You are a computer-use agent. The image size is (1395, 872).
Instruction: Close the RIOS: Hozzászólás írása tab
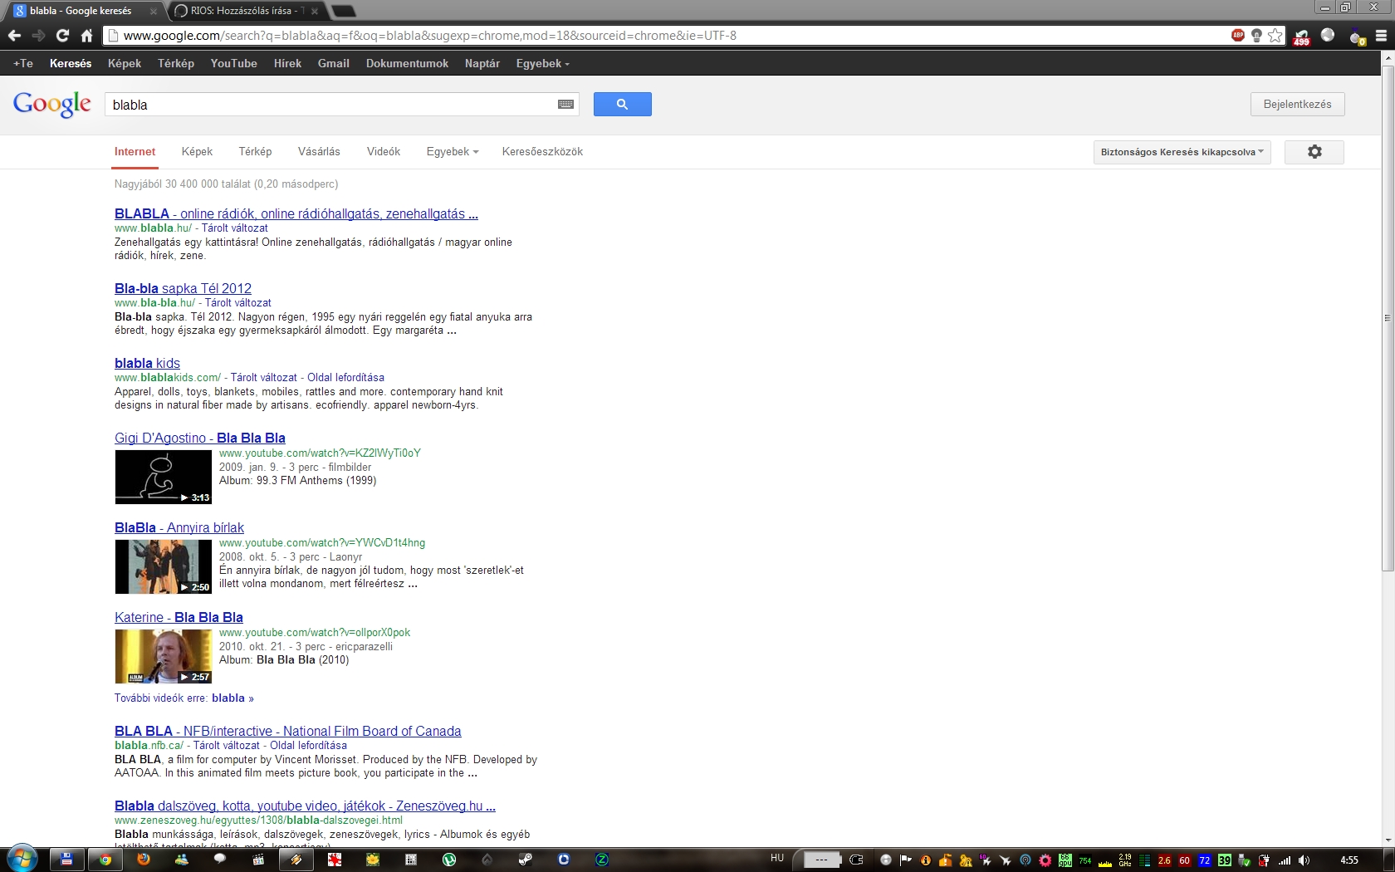click(315, 12)
